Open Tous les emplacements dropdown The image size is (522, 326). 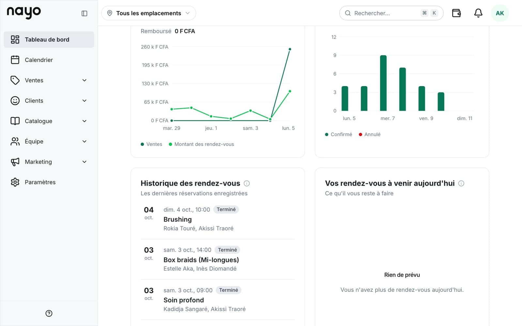148,13
